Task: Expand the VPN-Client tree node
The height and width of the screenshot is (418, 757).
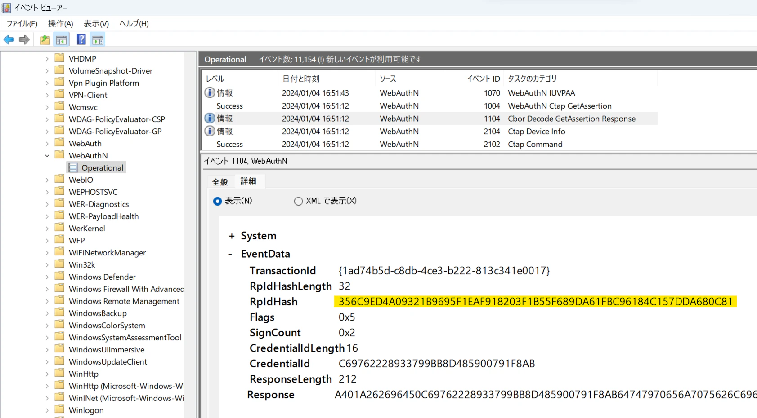Action: [47, 95]
